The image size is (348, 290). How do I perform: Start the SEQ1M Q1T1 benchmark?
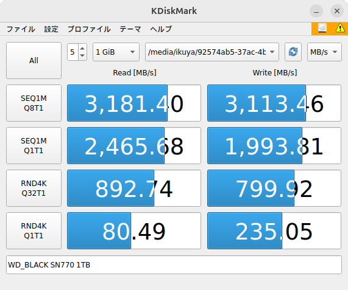click(34, 146)
